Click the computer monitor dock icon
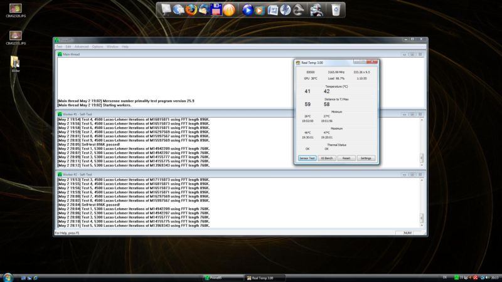Screen dimensions: 502x282 (x=166, y=9)
